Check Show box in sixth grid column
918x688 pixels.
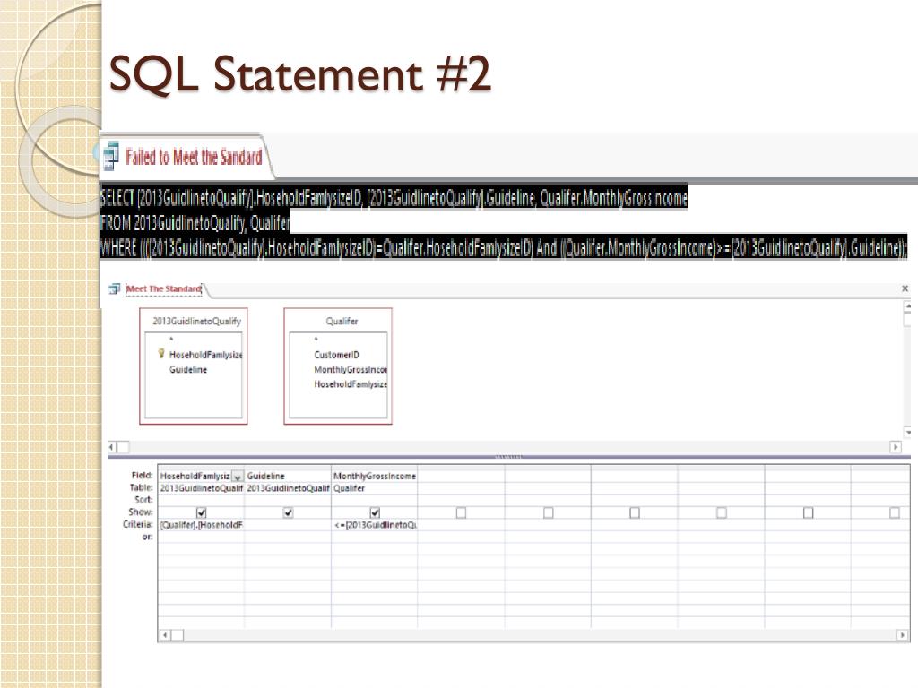(x=635, y=512)
